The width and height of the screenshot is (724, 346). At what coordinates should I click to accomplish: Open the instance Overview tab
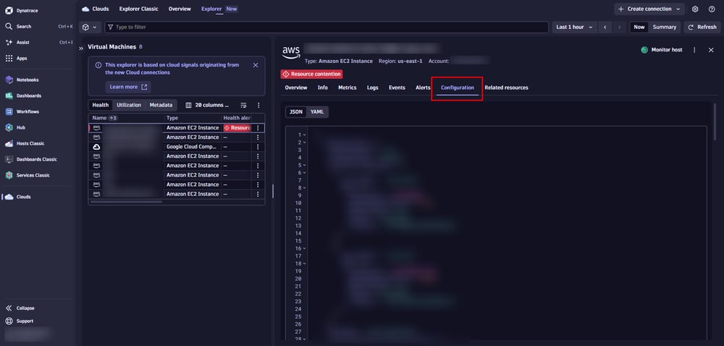pos(296,88)
